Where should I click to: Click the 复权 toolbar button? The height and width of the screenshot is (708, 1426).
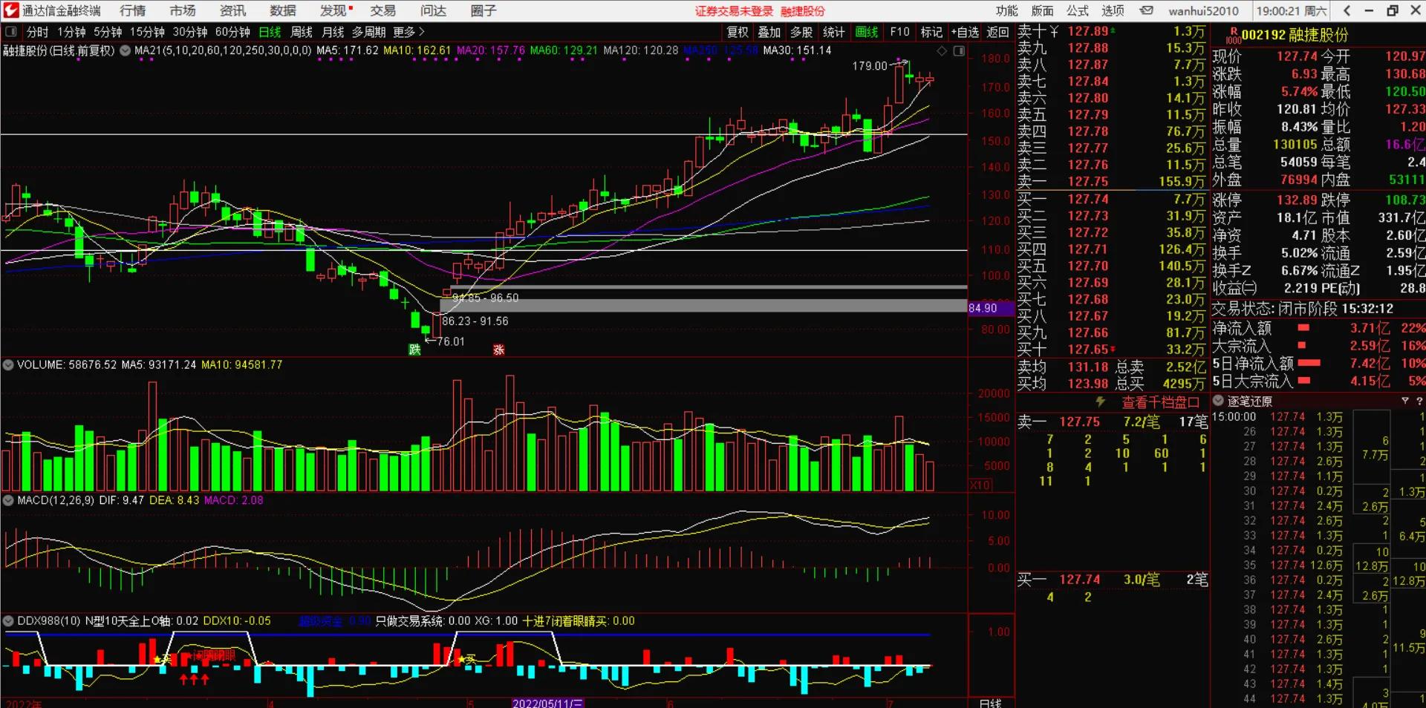738,32
